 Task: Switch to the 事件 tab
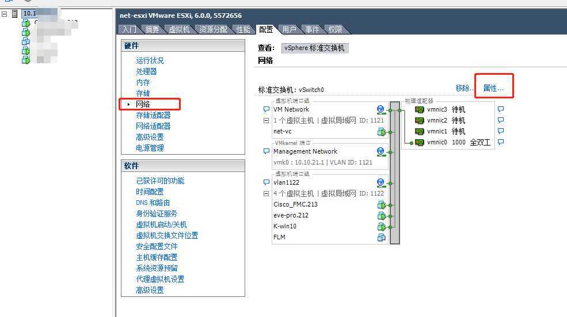coord(312,29)
